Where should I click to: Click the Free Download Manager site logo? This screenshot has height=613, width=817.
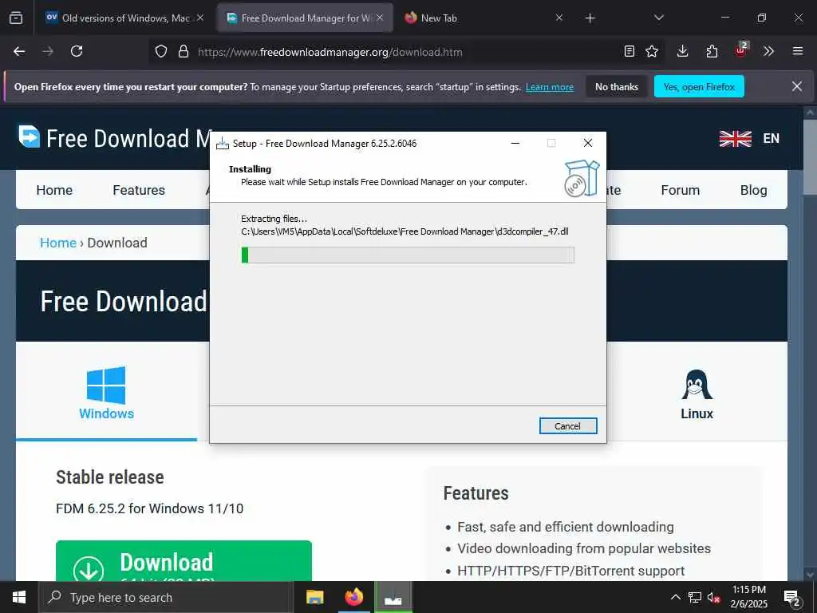coord(115,137)
